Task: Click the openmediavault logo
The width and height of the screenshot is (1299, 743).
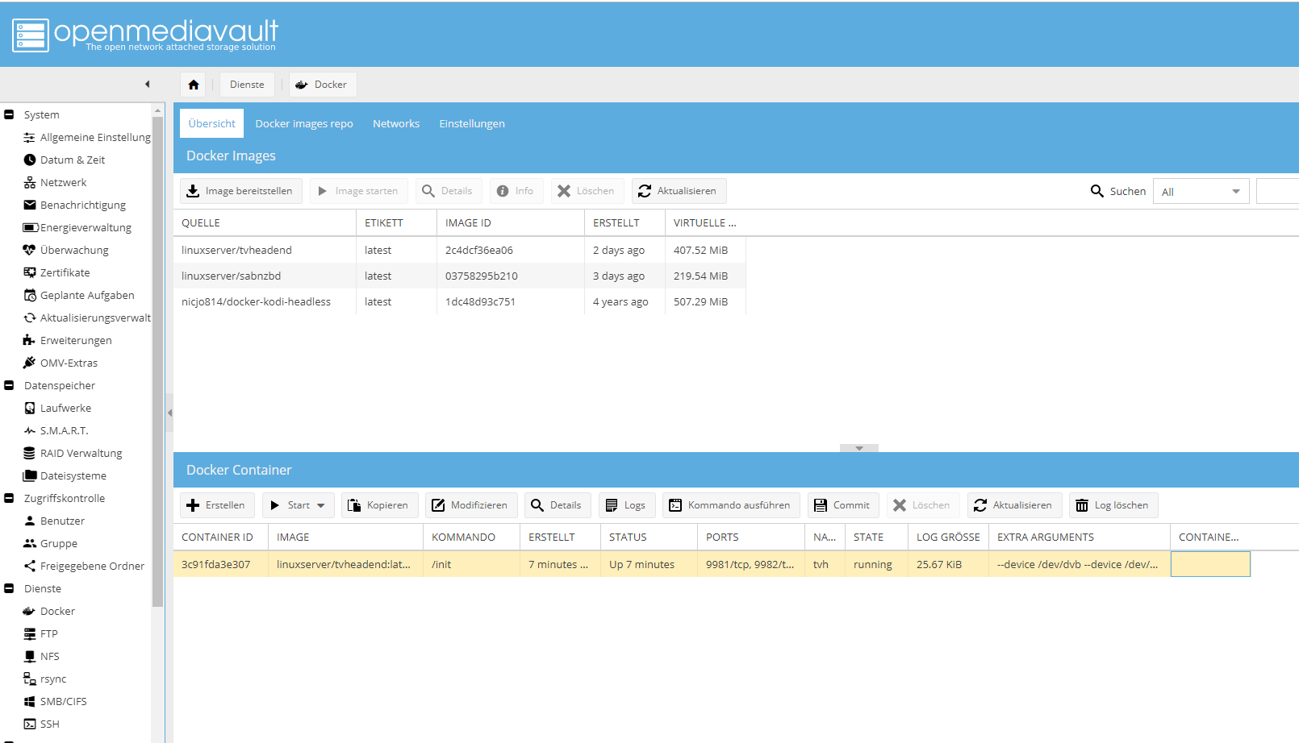Action: coord(145,35)
